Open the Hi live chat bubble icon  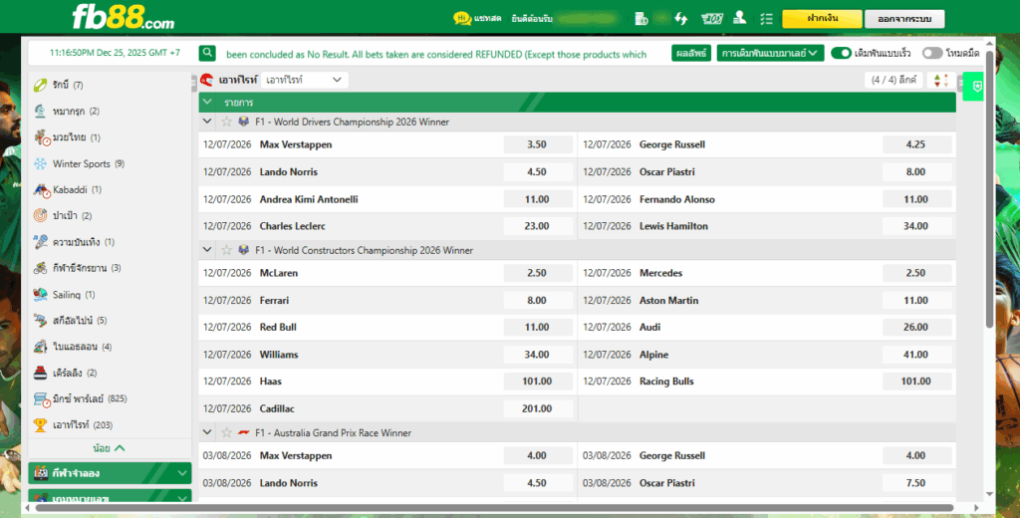pos(462,18)
